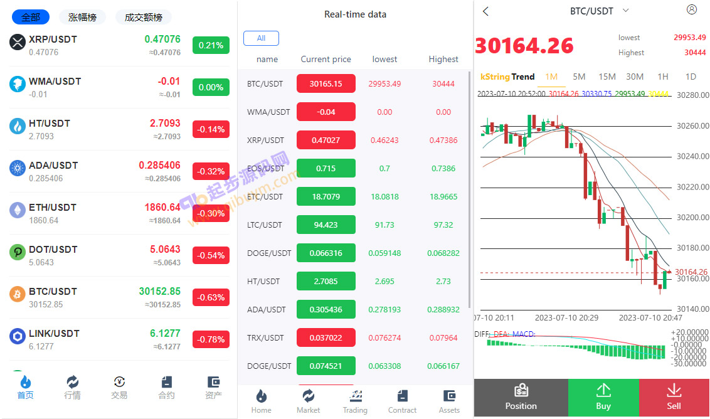Click DOT/USDT -0.54% change badge

coord(211,255)
